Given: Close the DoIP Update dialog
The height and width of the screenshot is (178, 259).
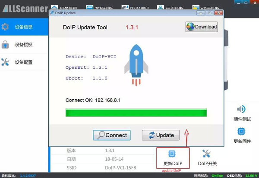Looking at the screenshot, I should point(218,13).
